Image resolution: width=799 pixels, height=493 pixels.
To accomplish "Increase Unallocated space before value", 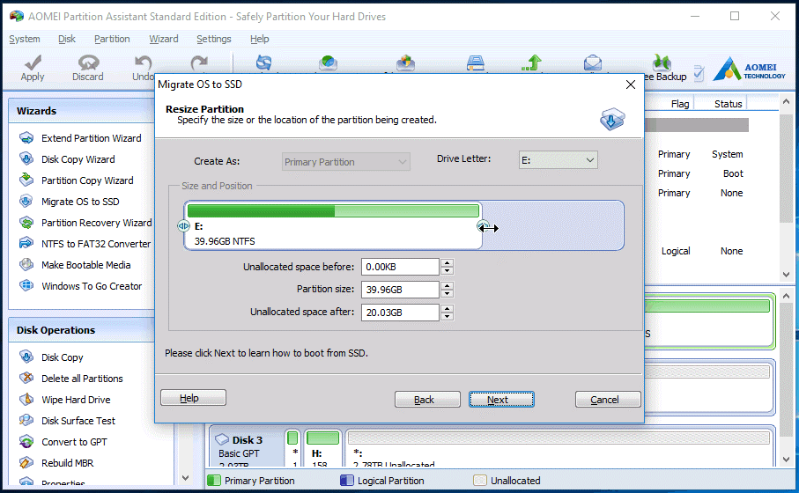I will point(447,263).
